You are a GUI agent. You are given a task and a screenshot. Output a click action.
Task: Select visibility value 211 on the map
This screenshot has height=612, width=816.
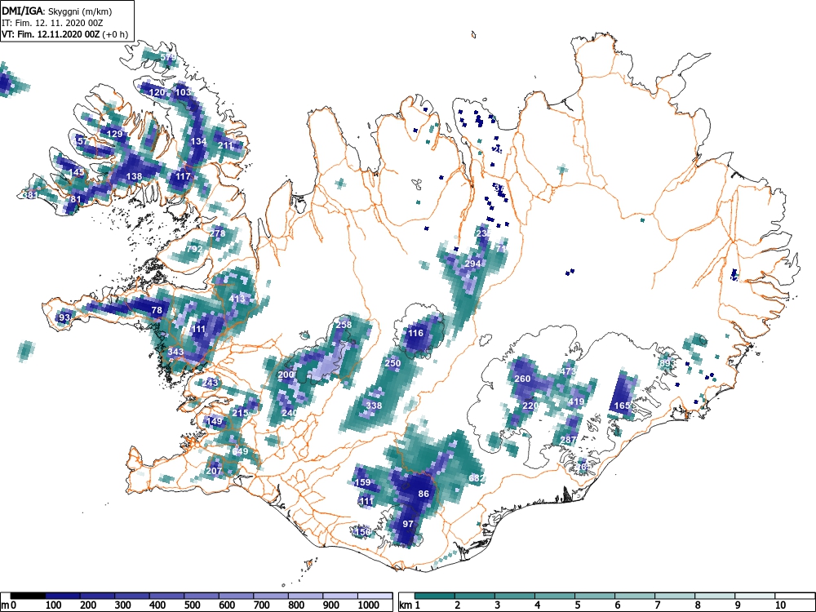(225, 146)
